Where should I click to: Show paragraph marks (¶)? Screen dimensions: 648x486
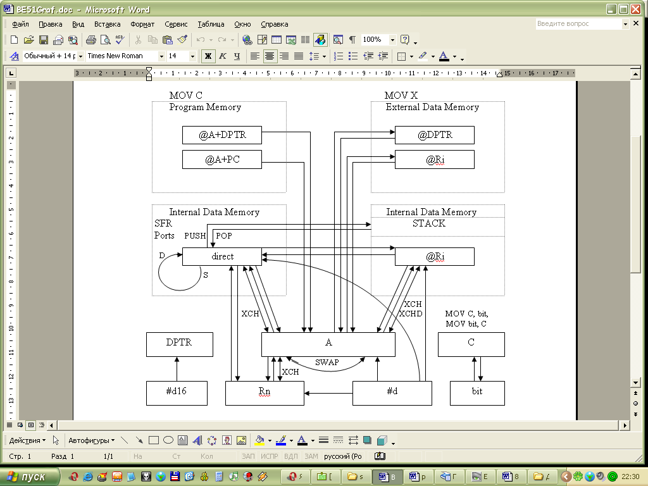tap(352, 40)
